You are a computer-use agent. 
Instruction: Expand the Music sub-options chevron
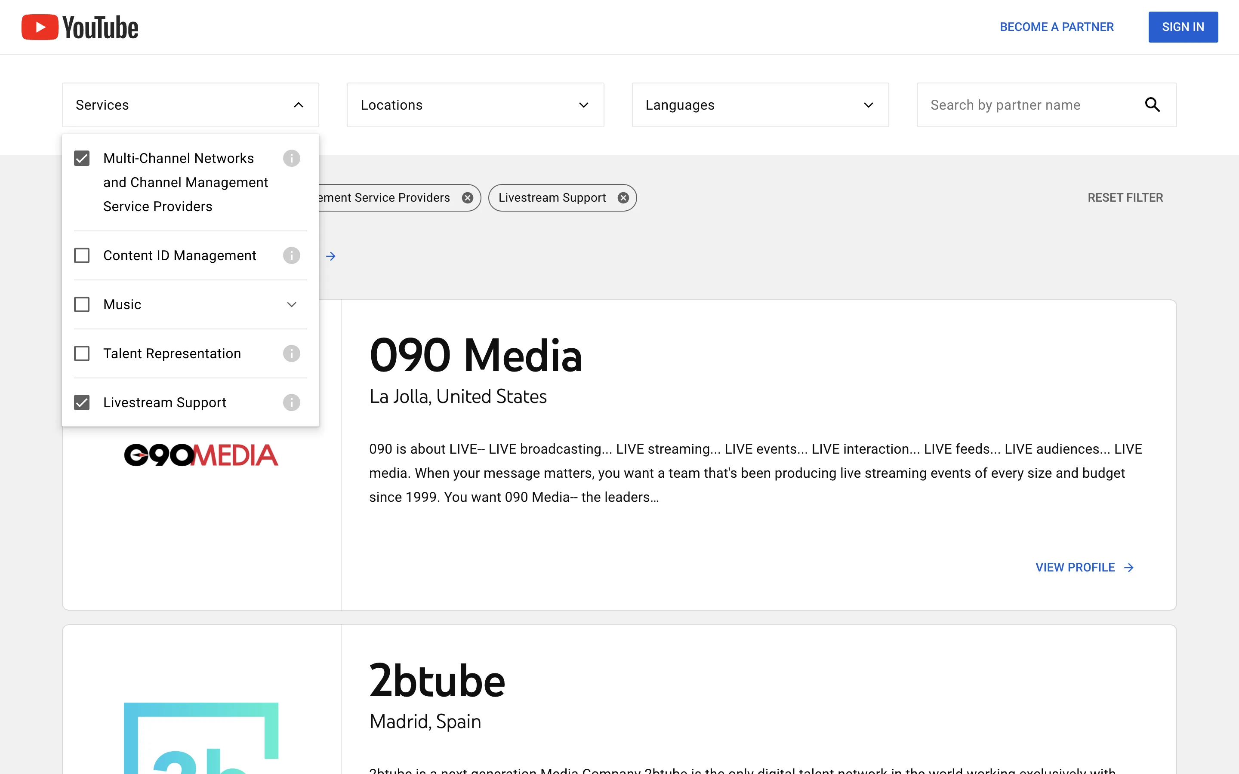tap(291, 304)
